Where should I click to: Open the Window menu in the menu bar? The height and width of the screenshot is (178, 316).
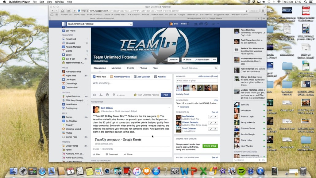[x=59, y=2]
